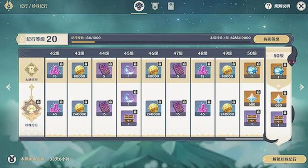Click the 购买等级 button

tap(271, 39)
